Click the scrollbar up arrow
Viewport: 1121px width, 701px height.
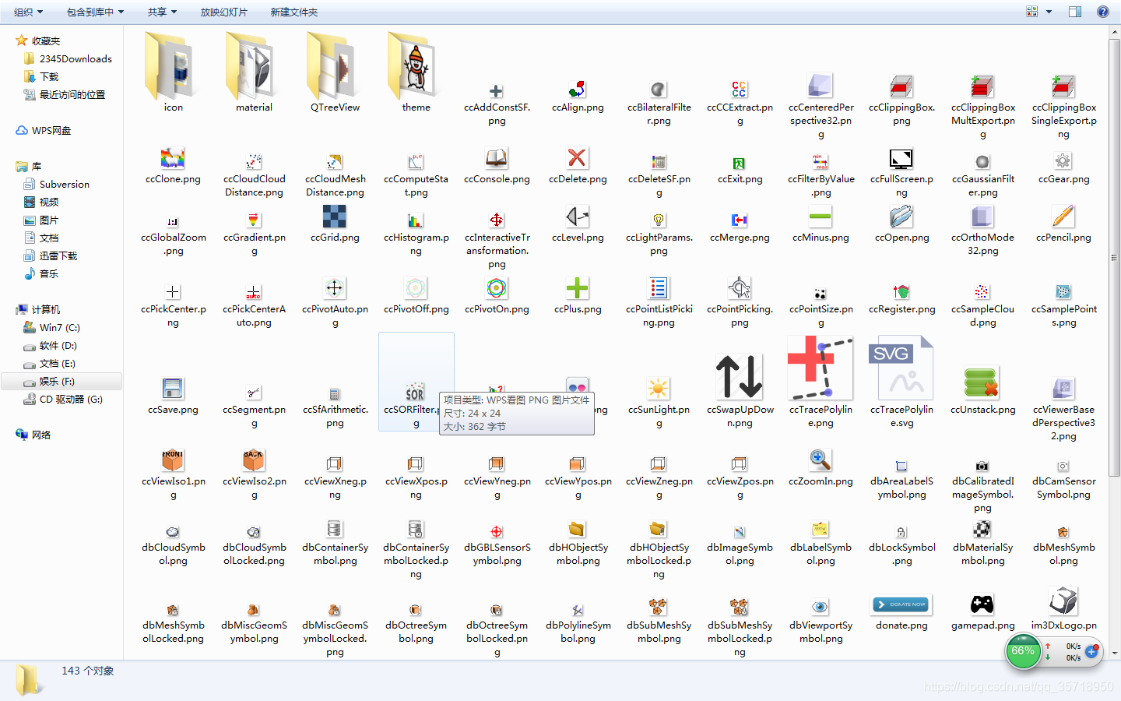[x=1115, y=33]
